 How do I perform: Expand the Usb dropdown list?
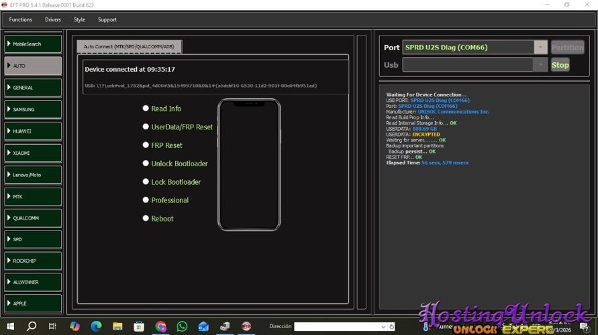pyautogui.click(x=541, y=65)
